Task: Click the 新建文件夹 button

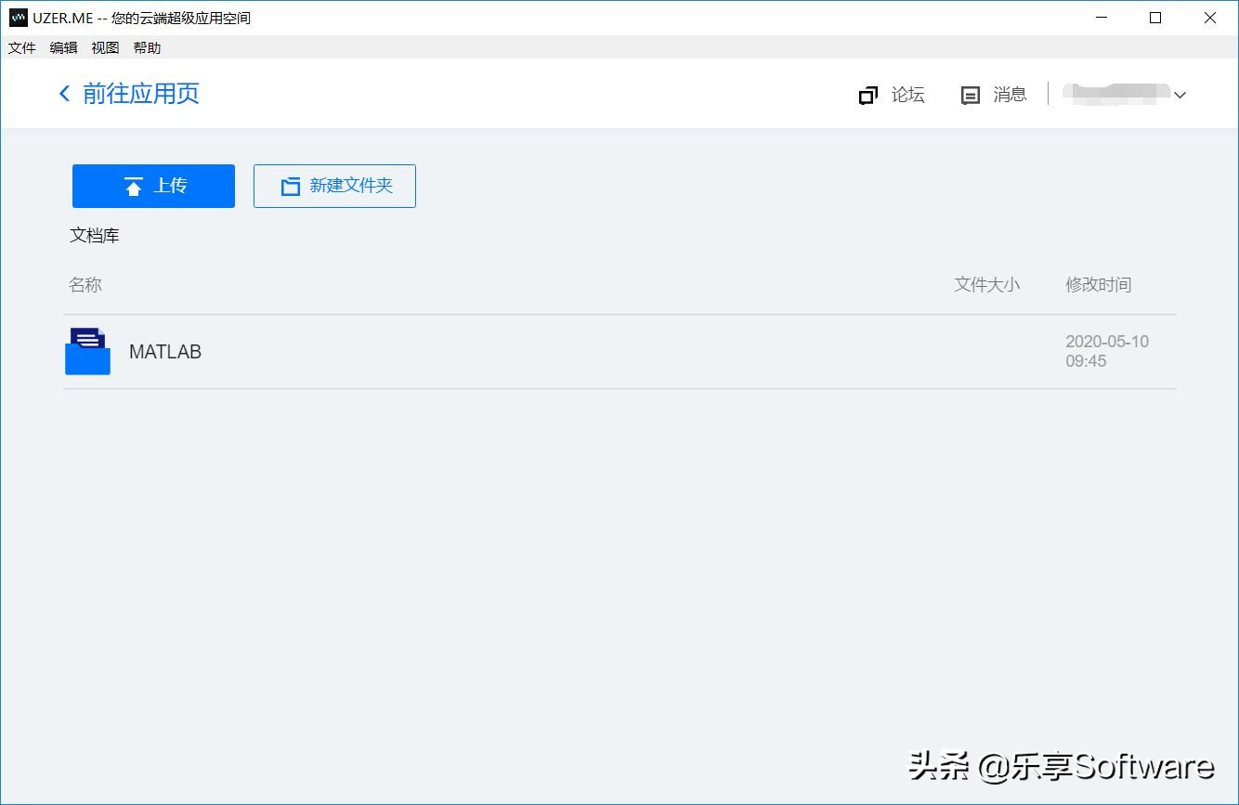Action: coord(334,186)
